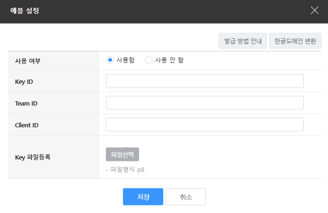Click the 애플 설정 title text
Viewport: 328px width, 213px height.
pyautogui.click(x=25, y=11)
